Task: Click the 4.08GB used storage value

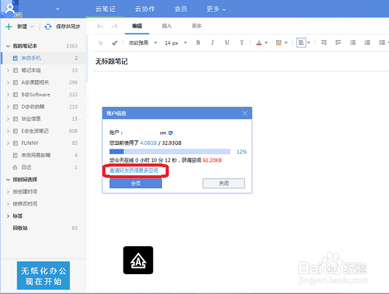Action: 148,143
